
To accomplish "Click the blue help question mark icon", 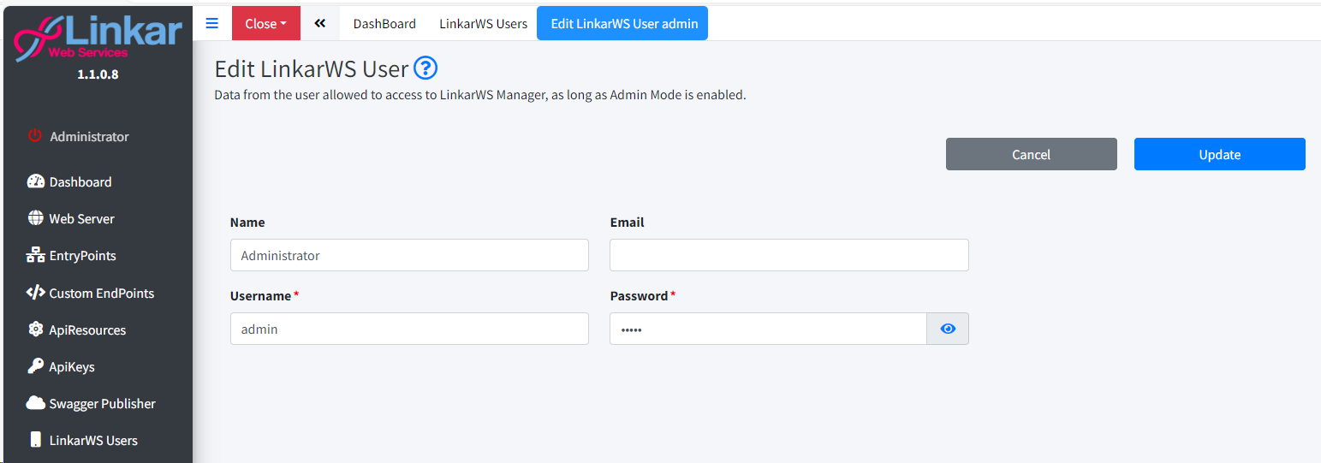I will (425, 68).
